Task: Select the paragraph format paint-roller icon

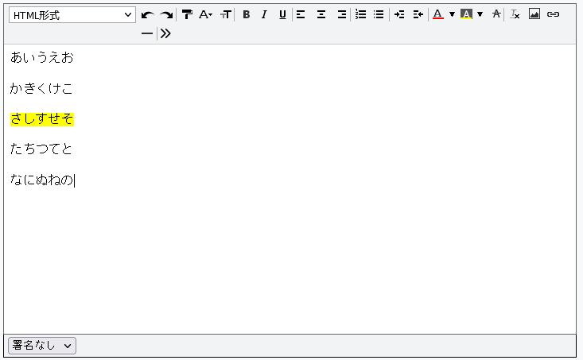Action: pos(187,14)
